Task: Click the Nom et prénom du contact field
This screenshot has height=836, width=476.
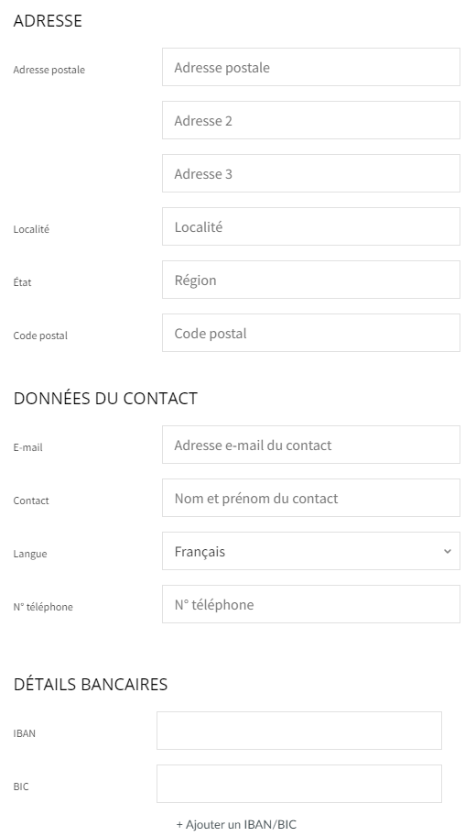Action: pyautogui.click(x=311, y=498)
